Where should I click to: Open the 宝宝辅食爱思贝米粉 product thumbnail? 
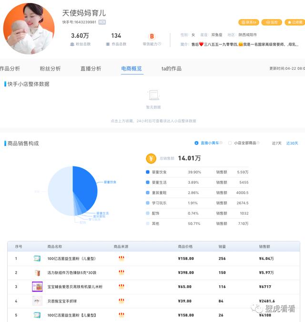pos(37,287)
